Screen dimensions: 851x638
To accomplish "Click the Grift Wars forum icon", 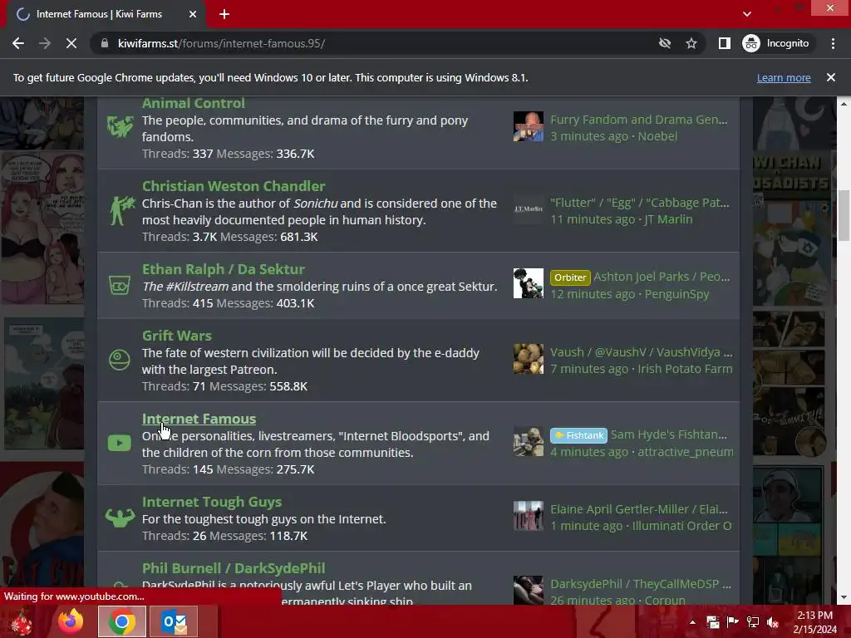I will point(120,360).
